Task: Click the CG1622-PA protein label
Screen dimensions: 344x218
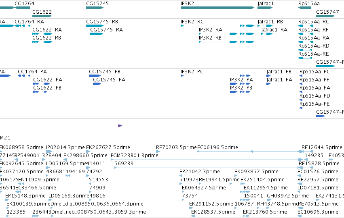Action: pos(48,80)
